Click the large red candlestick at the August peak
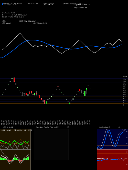This screenshot has width=128, height=170. click(14, 80)
